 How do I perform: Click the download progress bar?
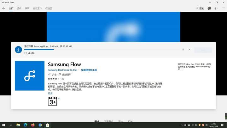102,50
